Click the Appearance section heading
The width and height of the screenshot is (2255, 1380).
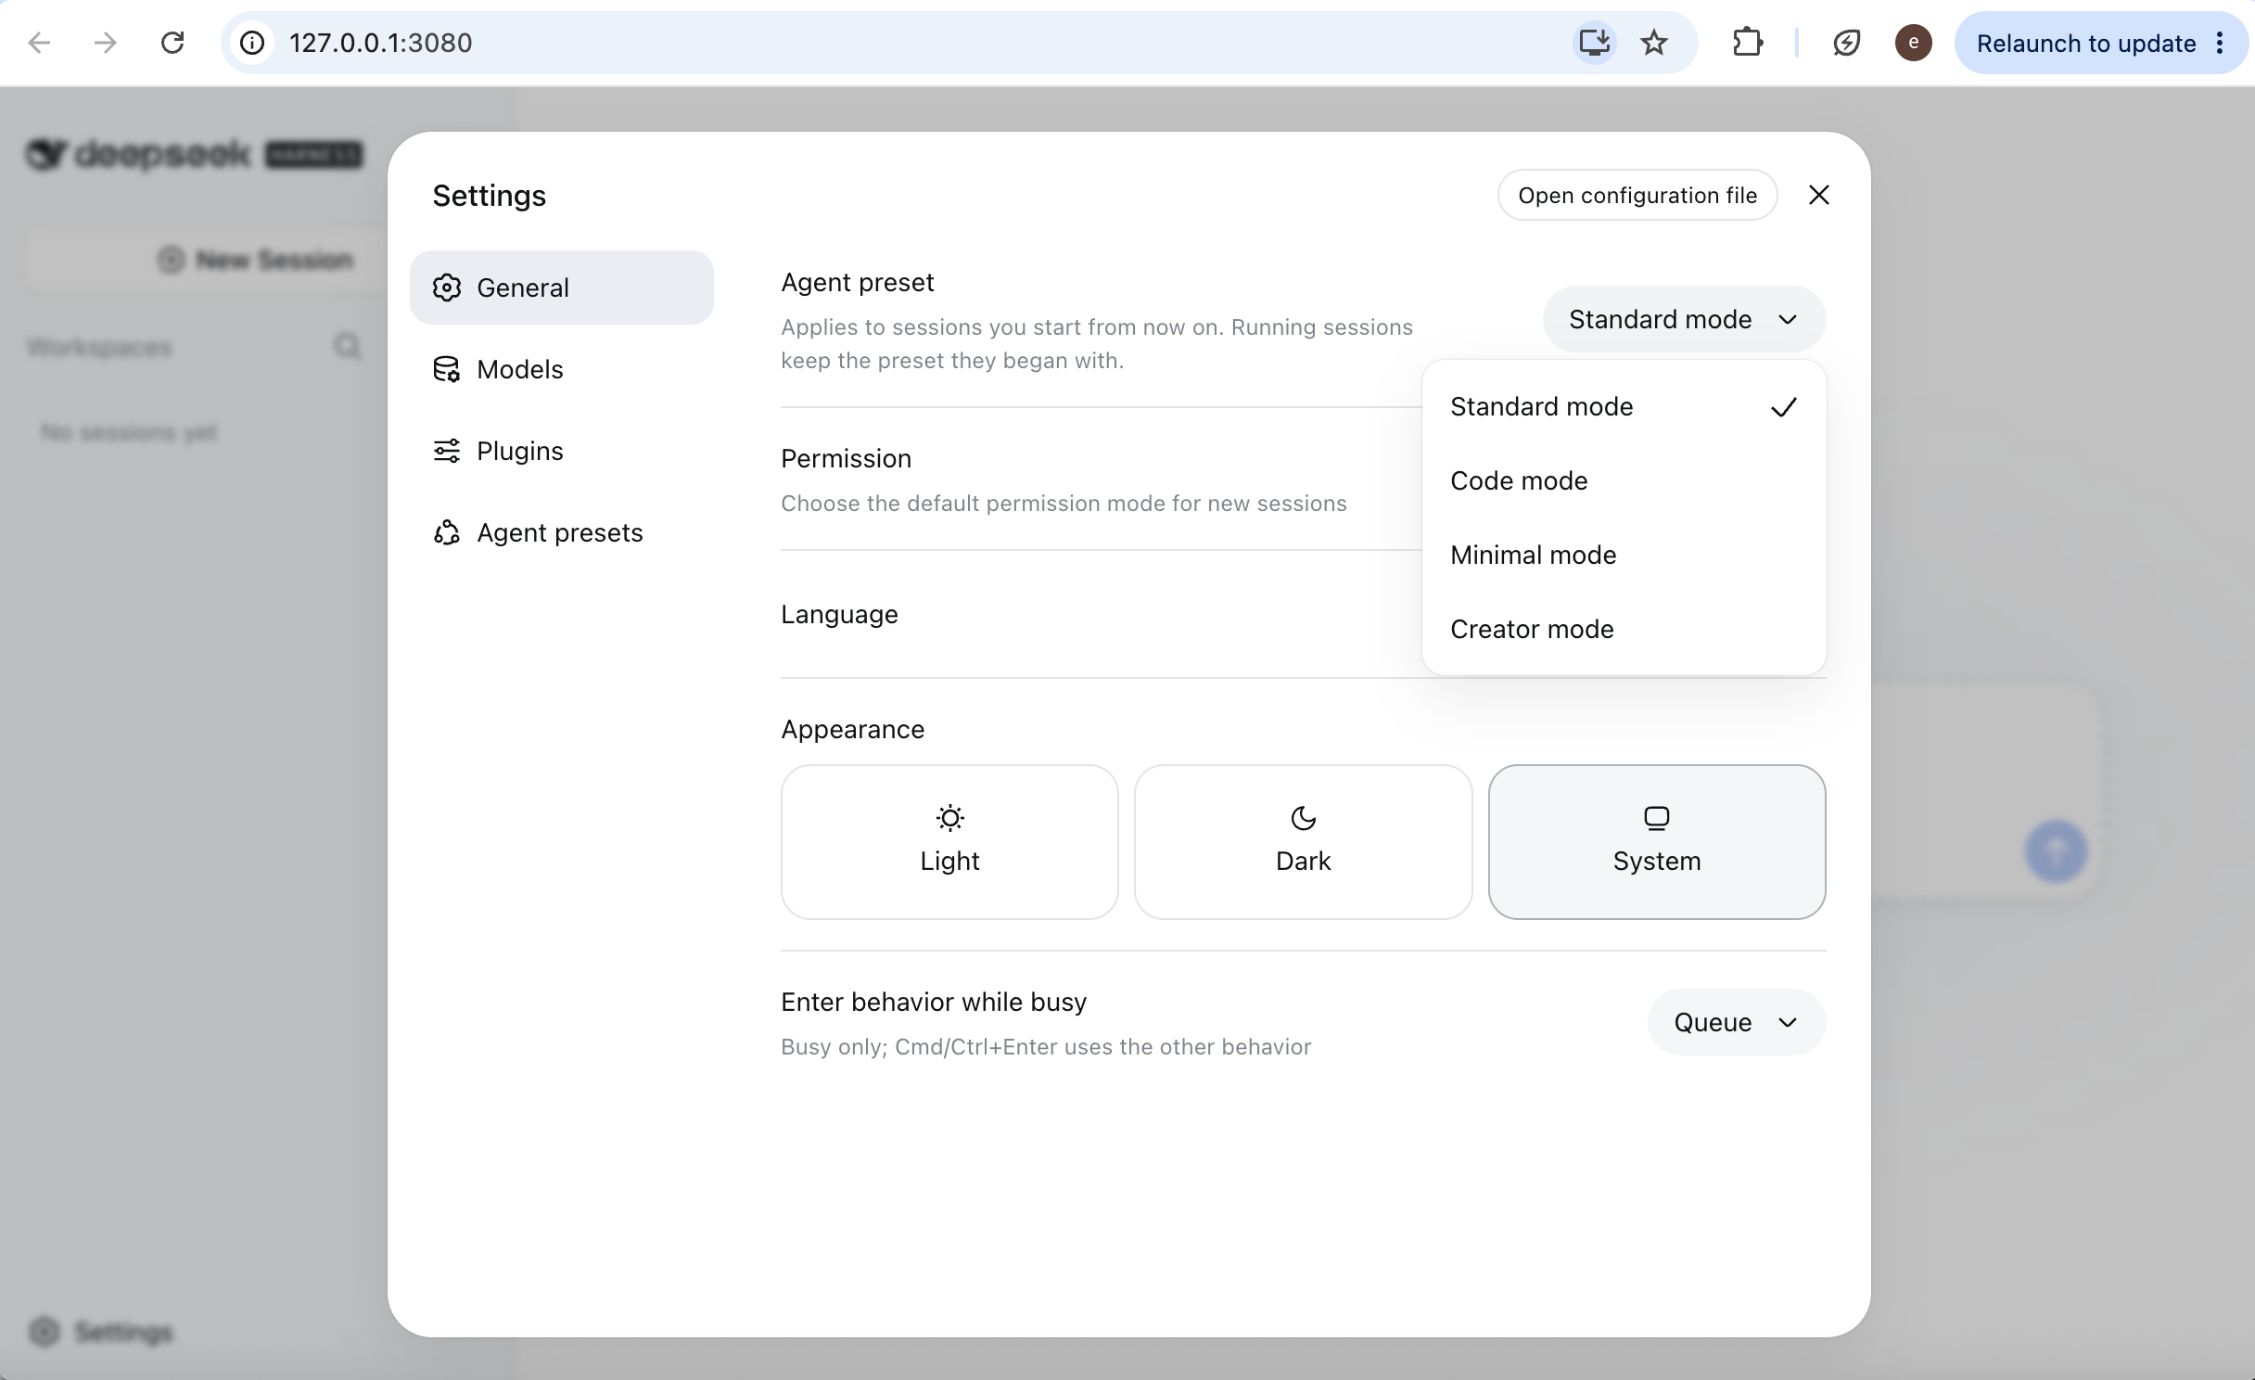(852, 729)
